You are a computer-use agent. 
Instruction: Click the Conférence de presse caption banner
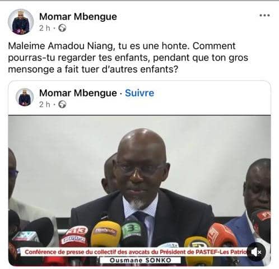(x=136, y=252)
